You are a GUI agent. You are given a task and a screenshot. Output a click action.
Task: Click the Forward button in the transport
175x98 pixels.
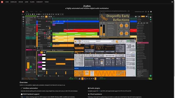pos(94,79)
